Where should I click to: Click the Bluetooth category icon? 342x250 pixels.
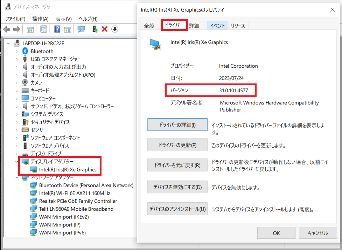[x=25, y=51]
